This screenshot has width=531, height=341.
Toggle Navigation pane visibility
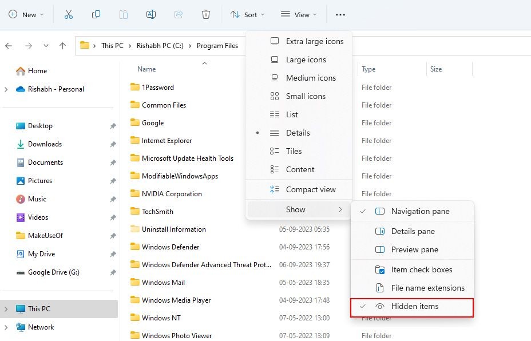point(412,211)
